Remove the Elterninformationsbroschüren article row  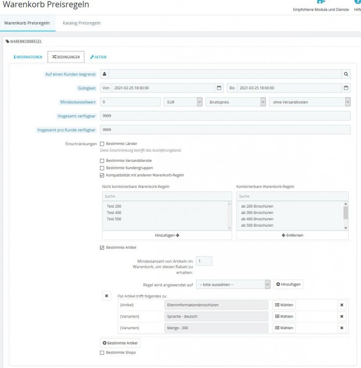(342, 305)
